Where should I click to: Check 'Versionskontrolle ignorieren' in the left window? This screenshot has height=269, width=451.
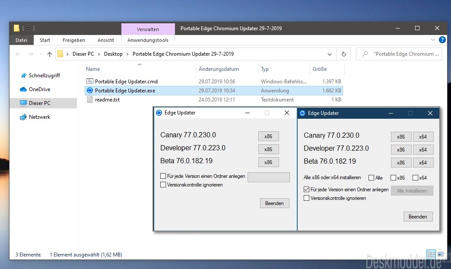coord(163,184)
